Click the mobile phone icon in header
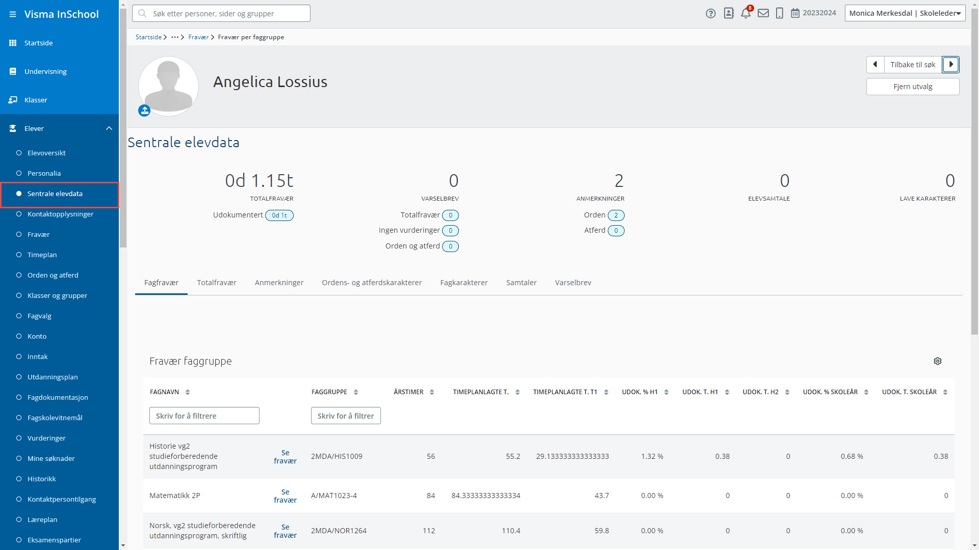Viewport: 979px width, 550px height. coord(779,13)
